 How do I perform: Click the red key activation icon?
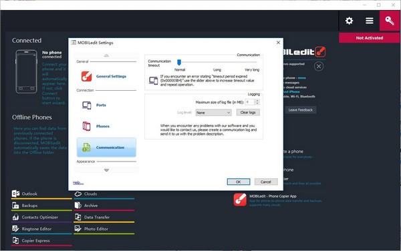coord(390,21)
